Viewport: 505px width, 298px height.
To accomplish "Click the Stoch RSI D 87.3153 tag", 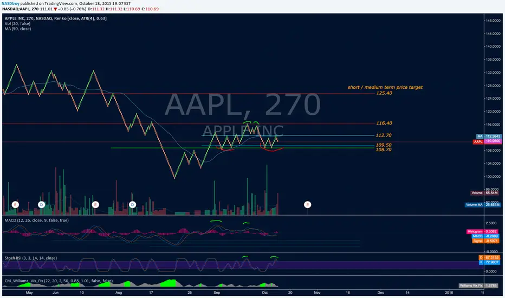I will (x=489, y=257).
